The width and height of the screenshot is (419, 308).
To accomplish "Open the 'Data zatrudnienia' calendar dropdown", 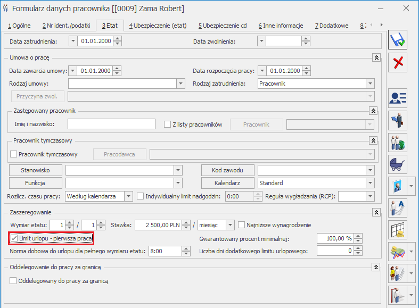I will [73, 41].
